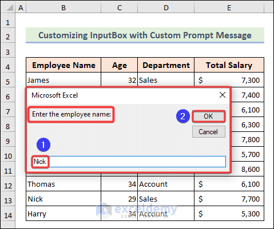Select column C header
Image resolution: width=274 pixels, height=229 pixels.
[120, 7]
